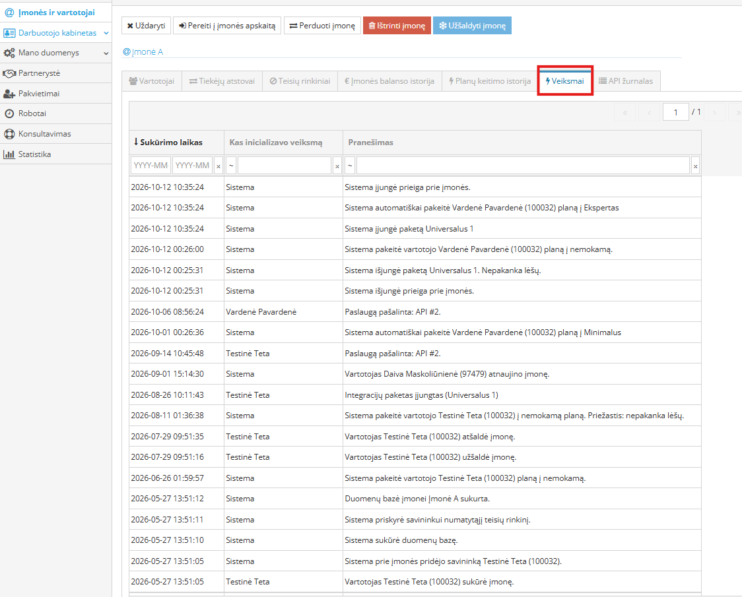742x597 pixels.
Task: Click the Darbuotojo kabinetas sidebar icon
Action: point(9,33)
